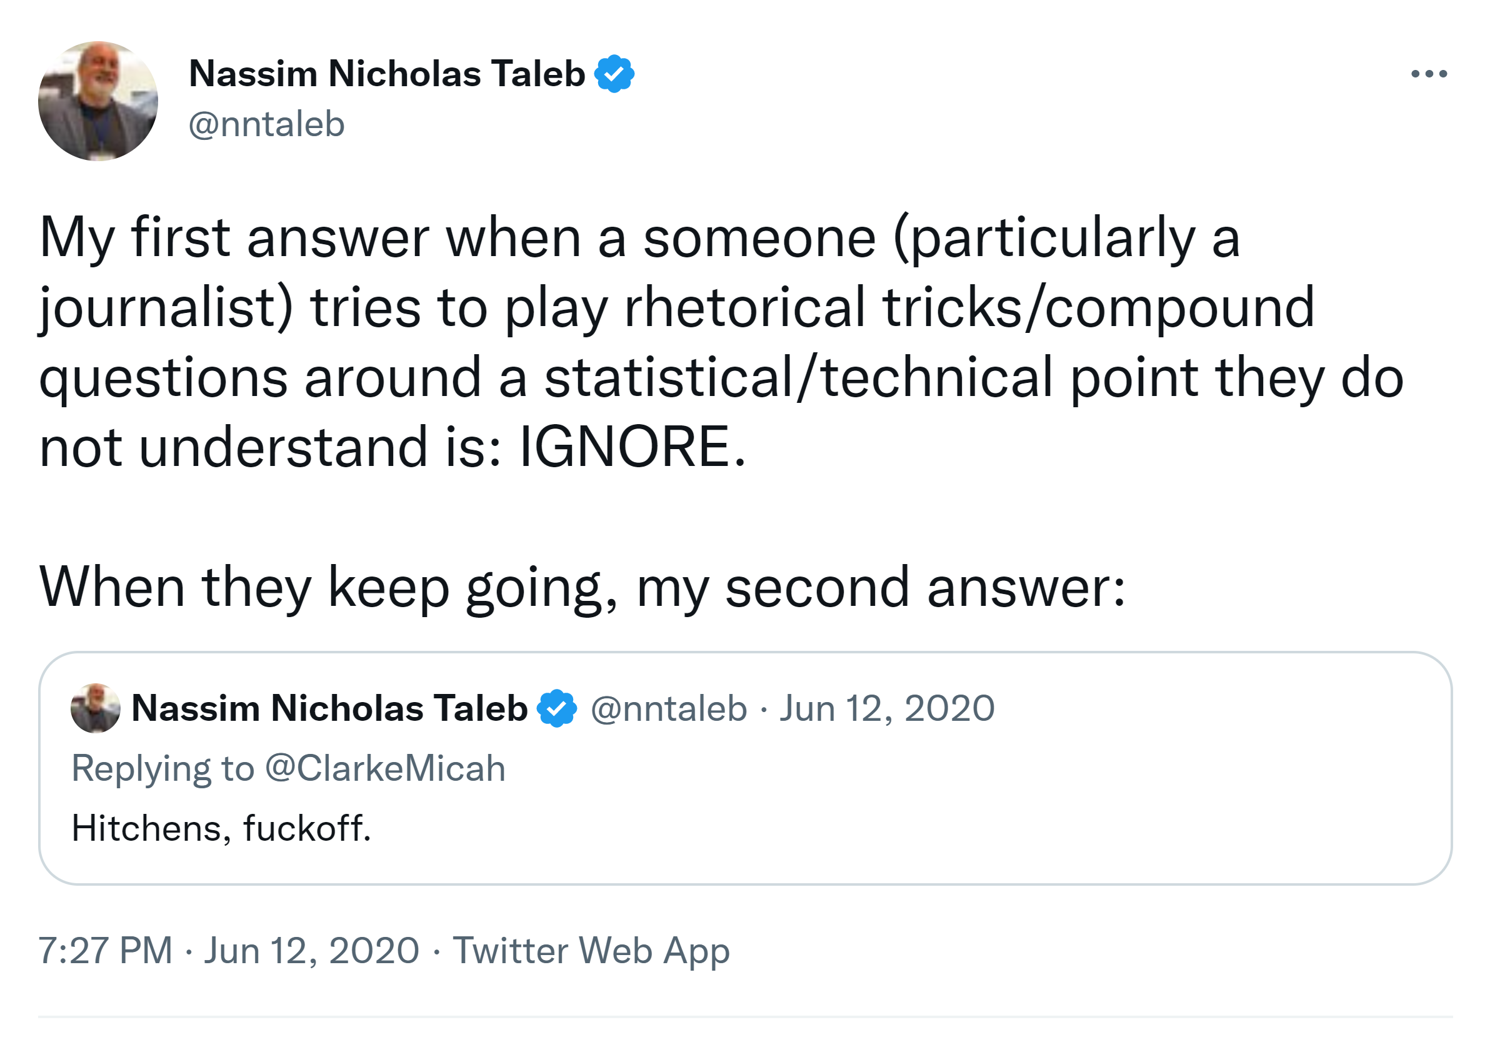Click the "My first answer" opening line

coord(234,238)
